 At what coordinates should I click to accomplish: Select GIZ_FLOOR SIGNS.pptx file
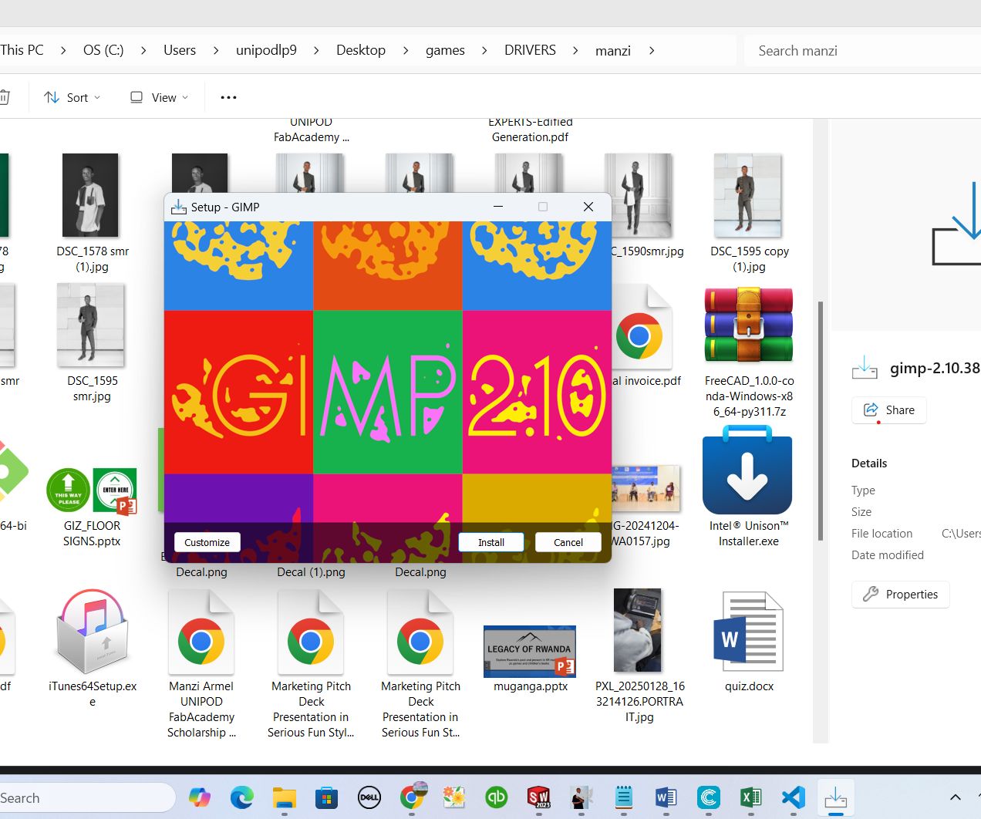coord(92,490)
